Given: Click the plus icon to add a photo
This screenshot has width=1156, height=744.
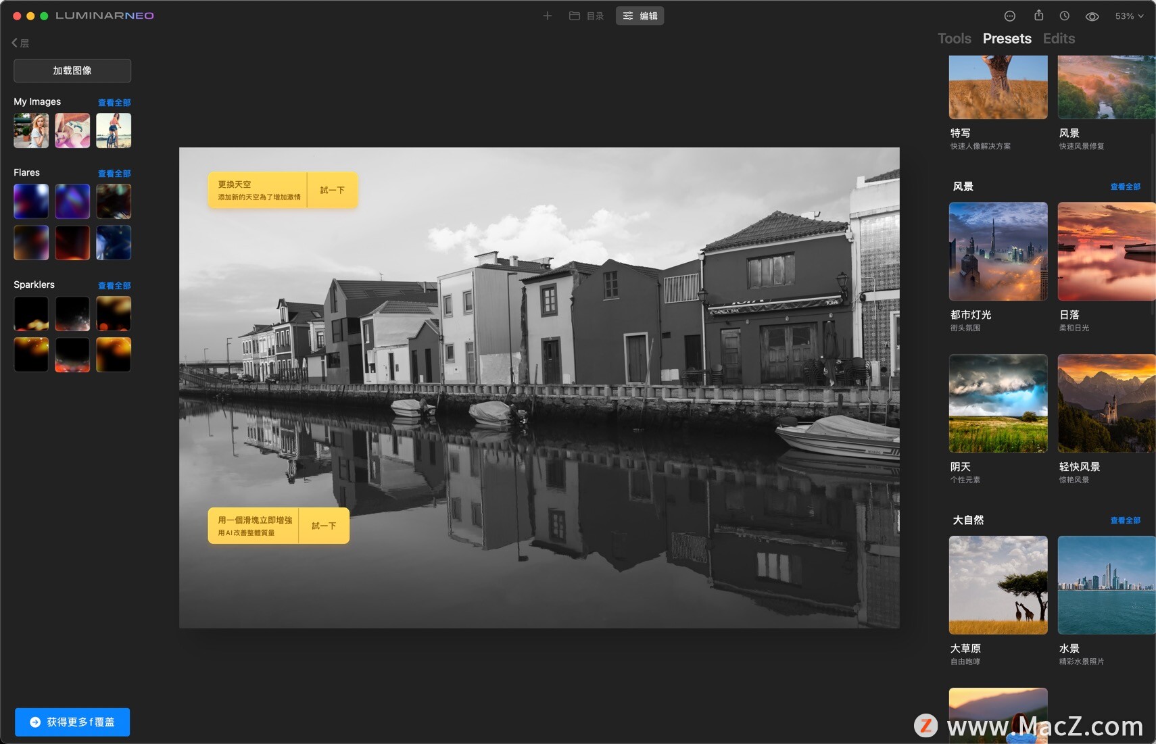Looking at the screenshot, I should click(x=547, y=16).
